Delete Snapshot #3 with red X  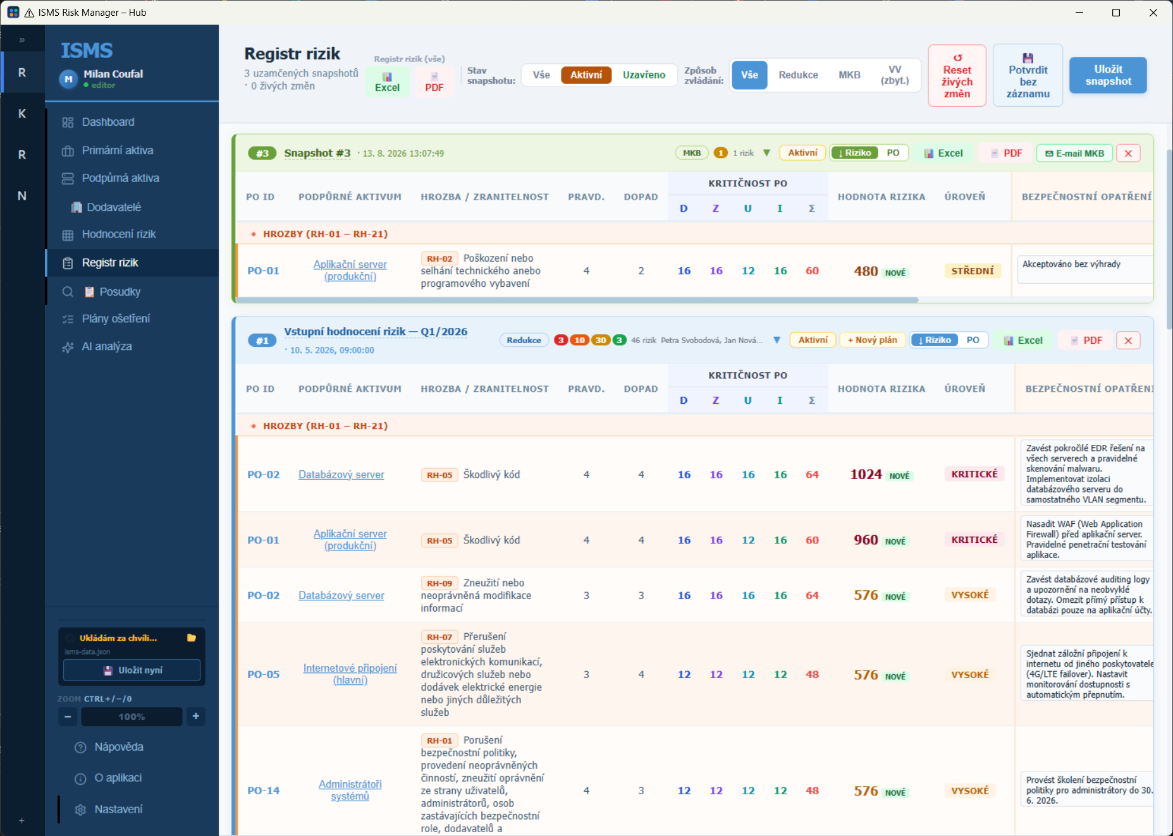pos(1128,153)
